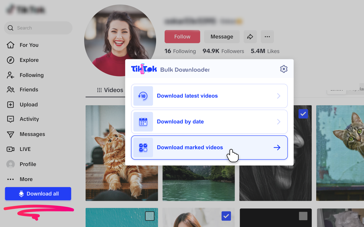Image resolution: width=364 pixels, height=227 pixels.
Task: View the 94.9K Followers list
Action: 223,51
